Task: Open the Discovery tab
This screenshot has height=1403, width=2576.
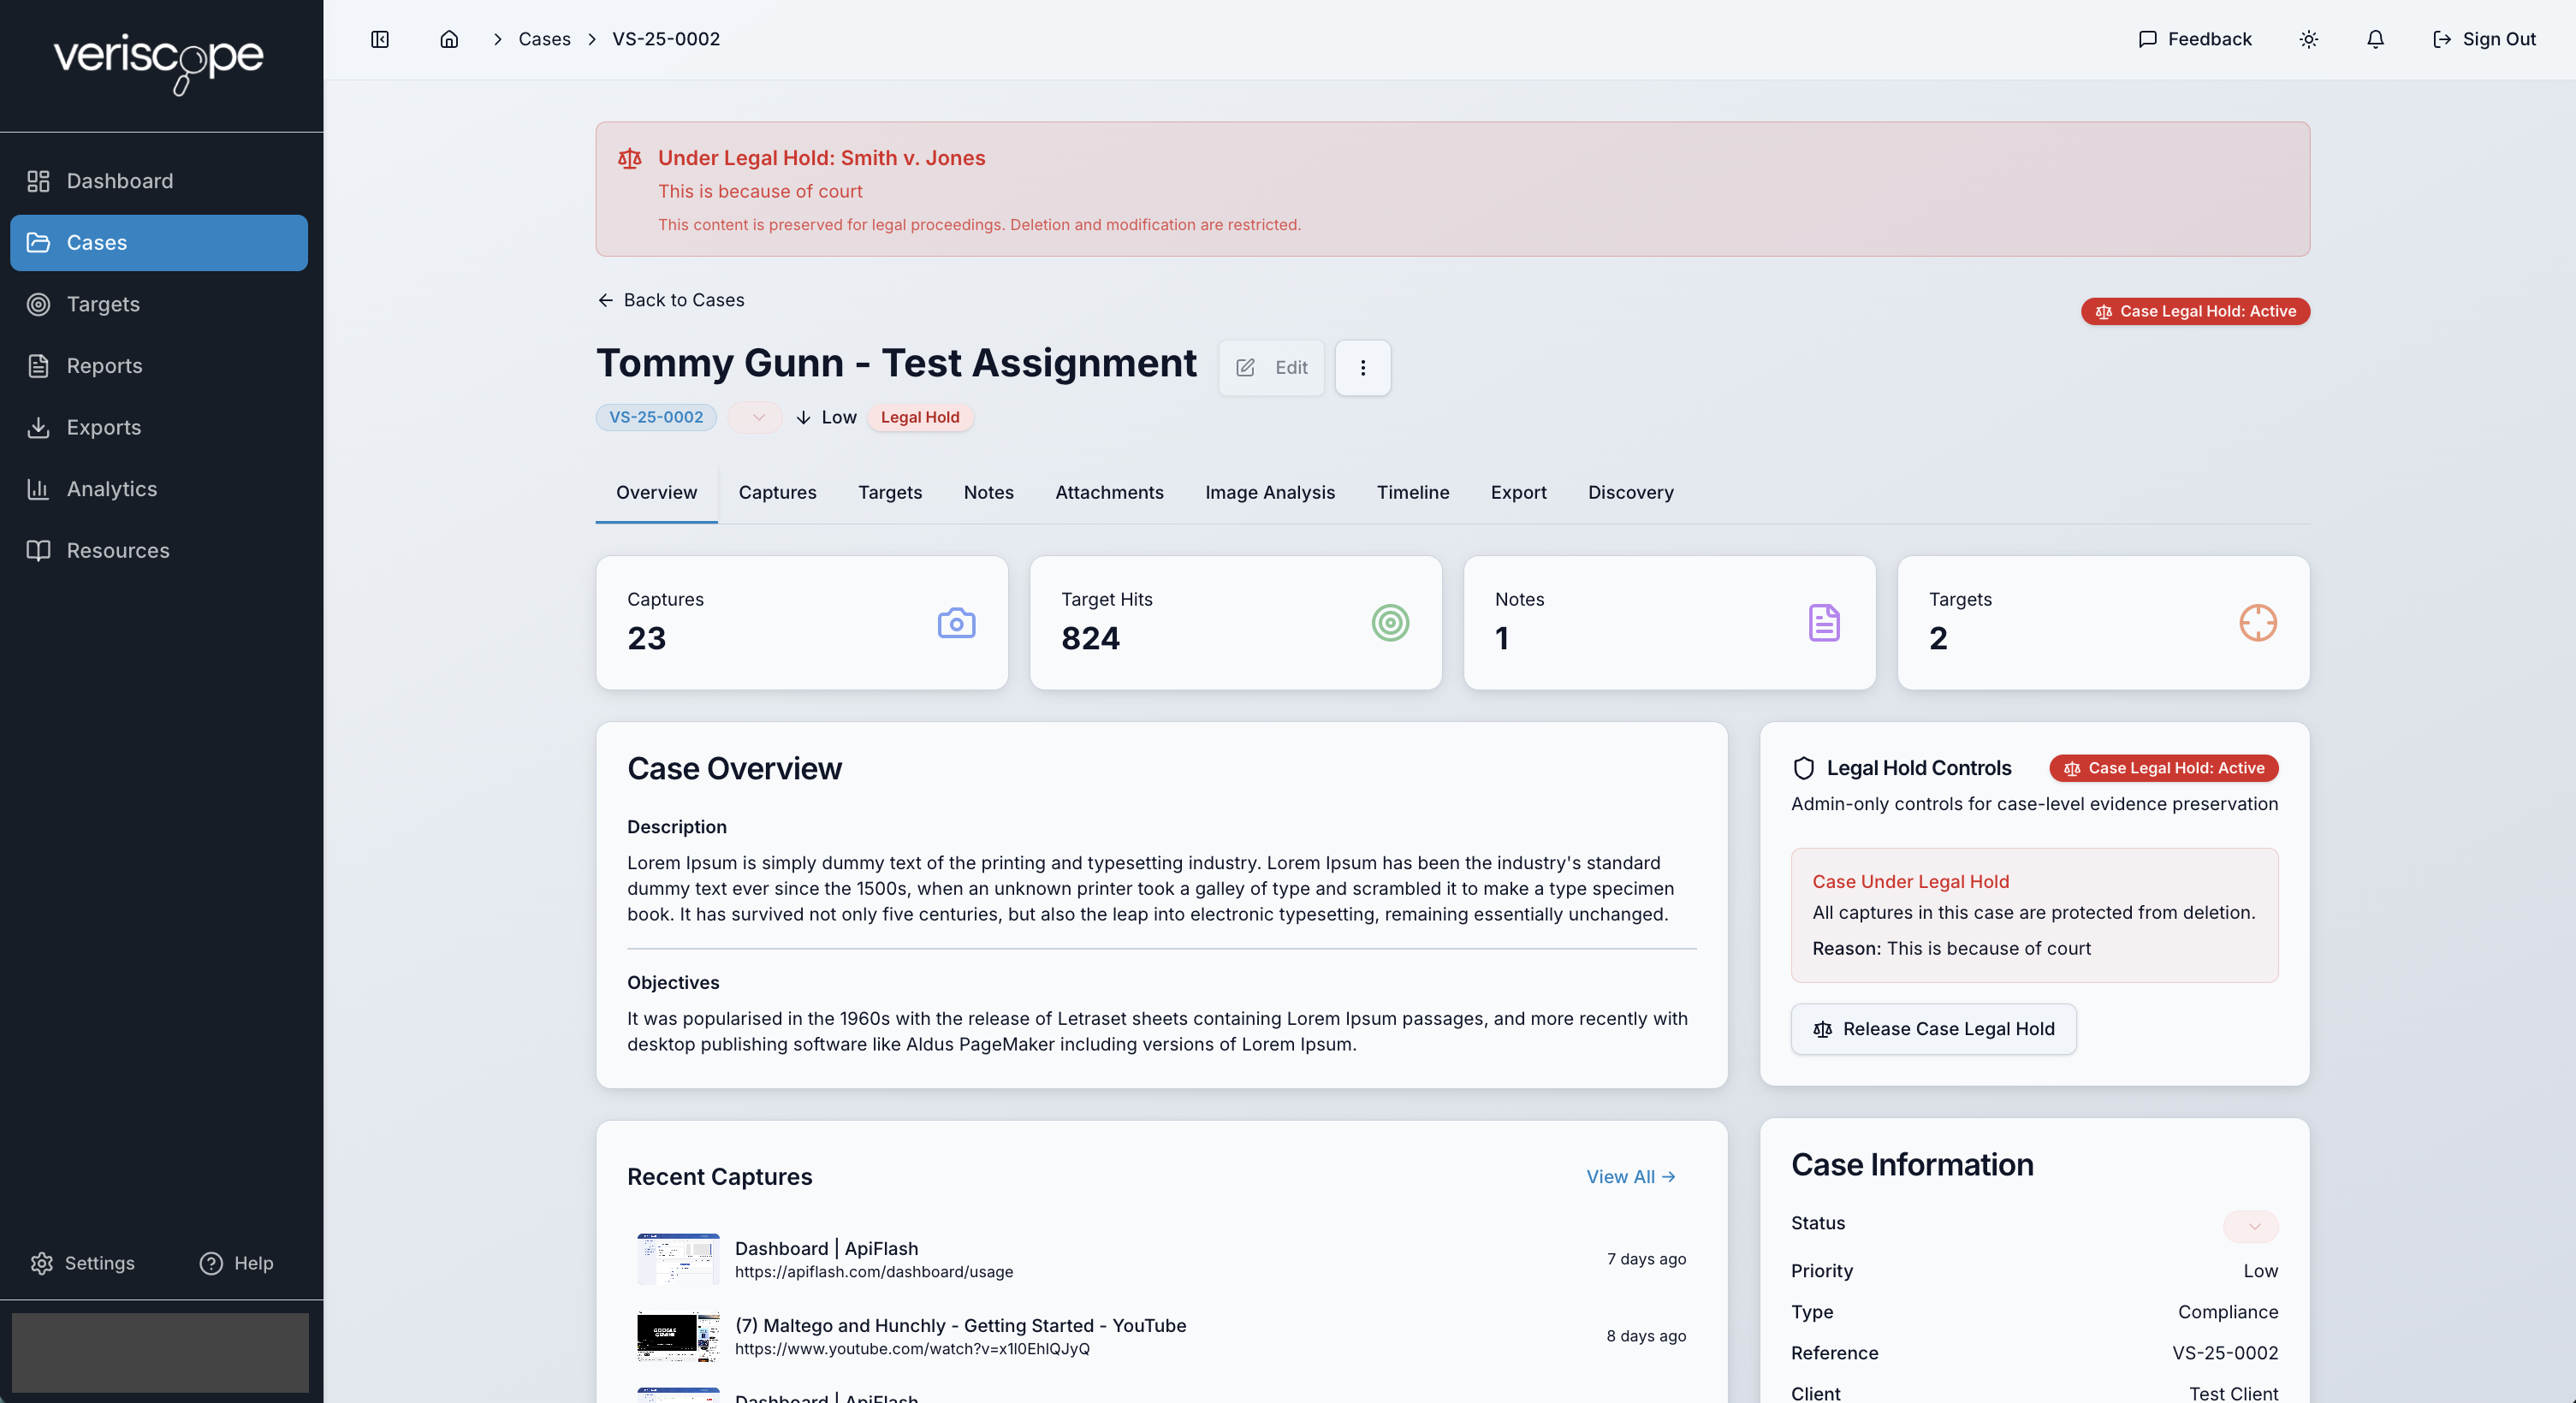Action: click(x=1630, y=492)
